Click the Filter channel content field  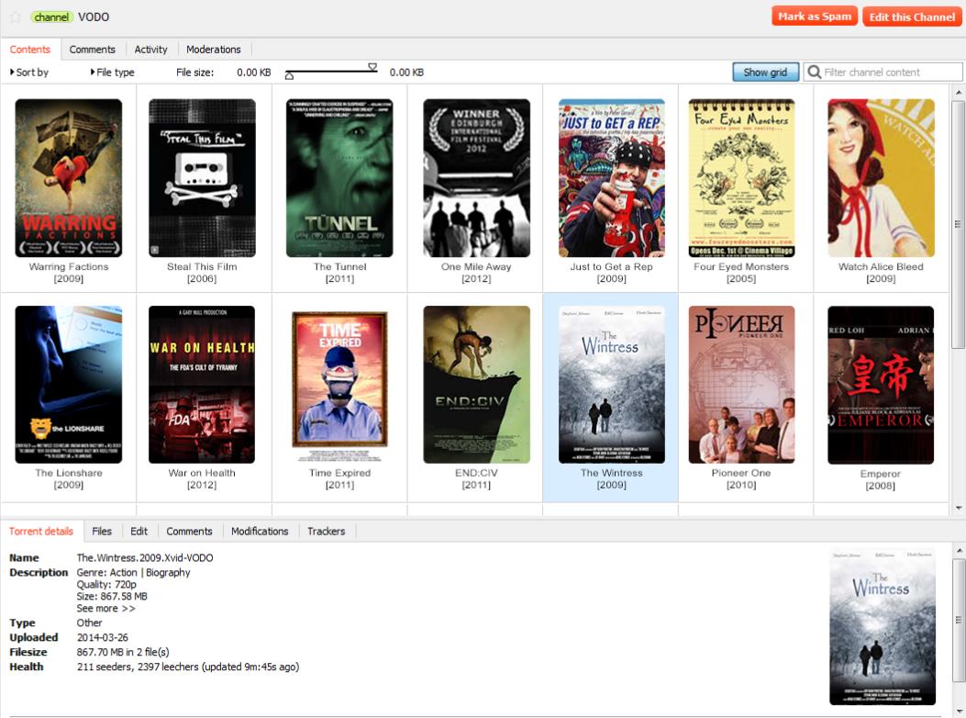tap(883, 73)
